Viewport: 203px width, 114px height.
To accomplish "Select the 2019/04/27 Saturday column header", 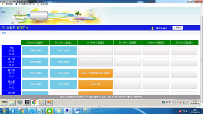I will [x=184, y=42].
